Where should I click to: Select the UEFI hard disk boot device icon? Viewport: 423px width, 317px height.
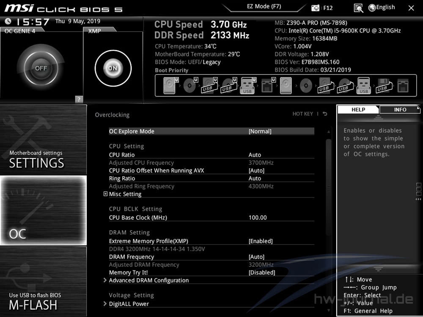coord(171,85)
